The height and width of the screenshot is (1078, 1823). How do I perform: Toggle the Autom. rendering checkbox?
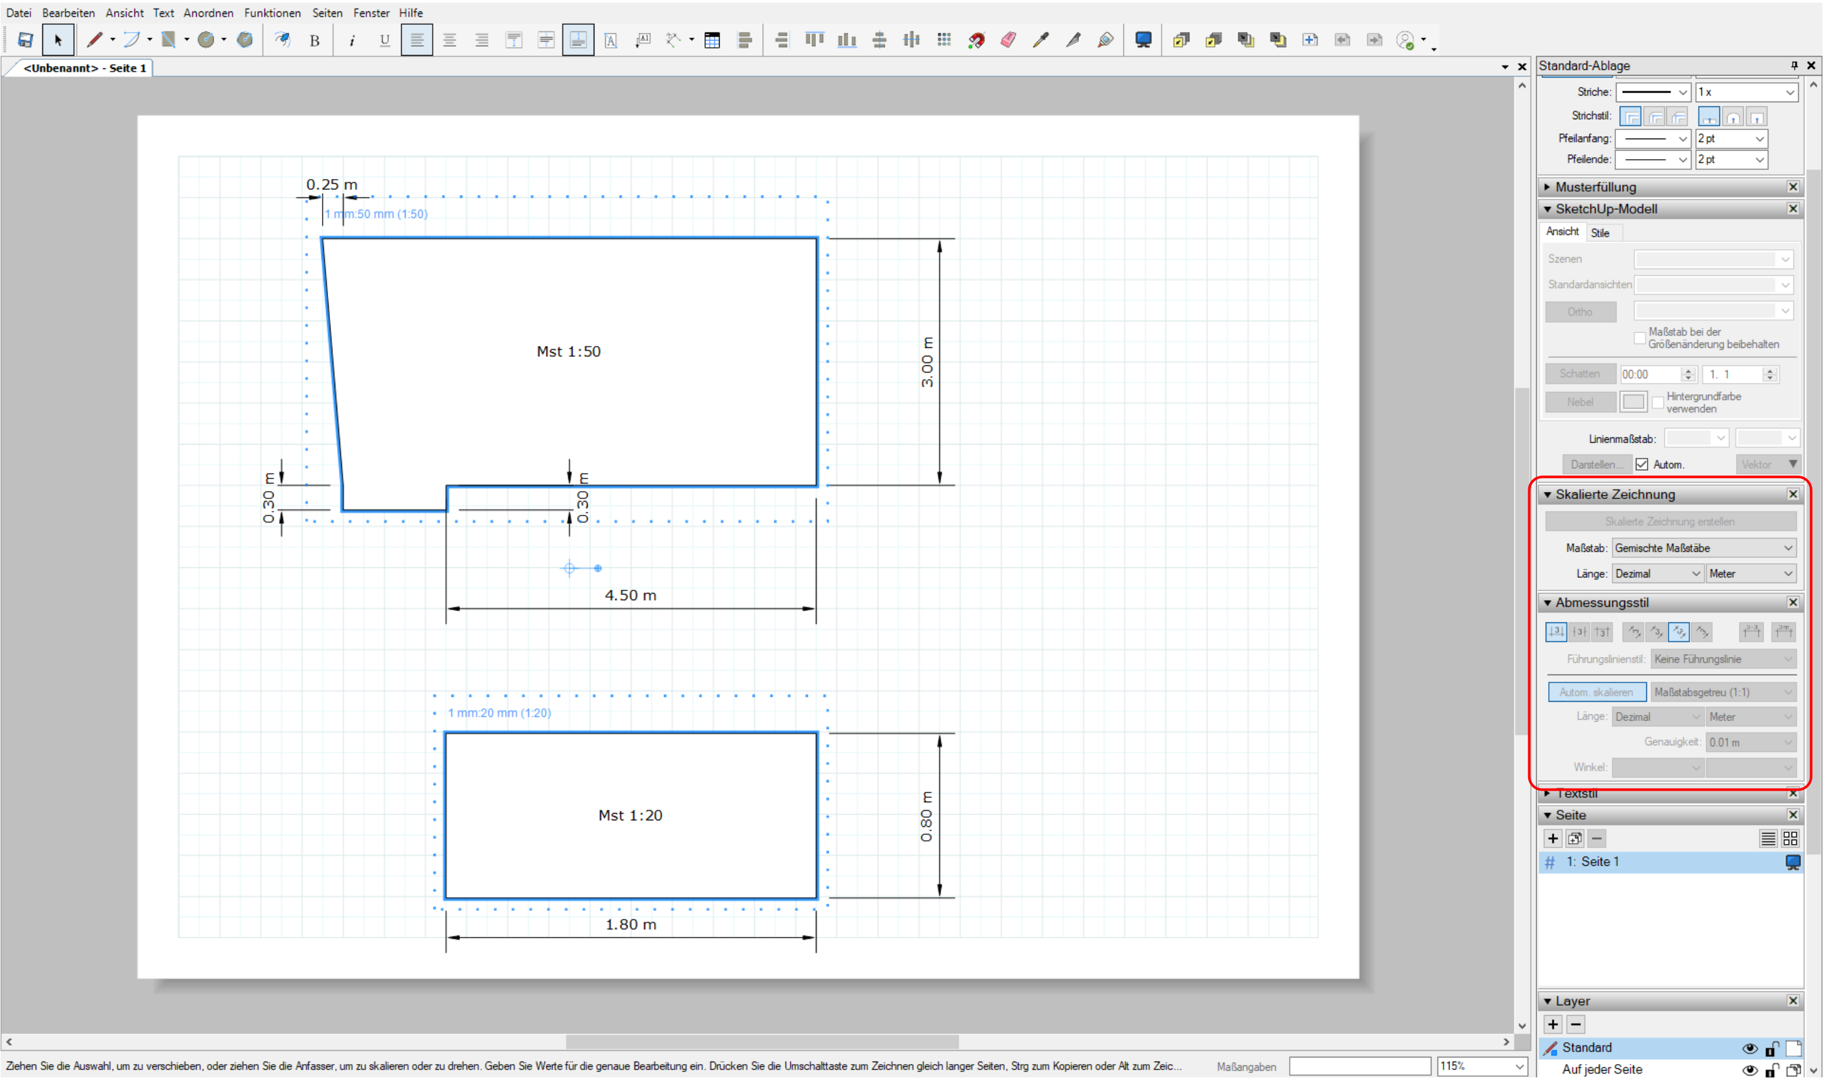pos(1641,464)
